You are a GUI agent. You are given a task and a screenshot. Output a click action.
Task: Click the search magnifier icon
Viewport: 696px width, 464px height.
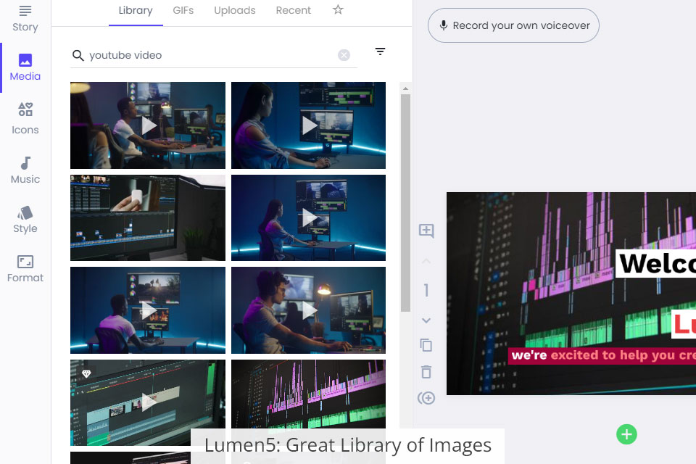[x=78, y=56]
